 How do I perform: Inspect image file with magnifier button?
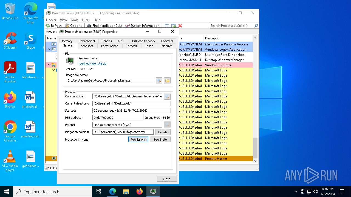pyautogui.click(x=159, y=80)
